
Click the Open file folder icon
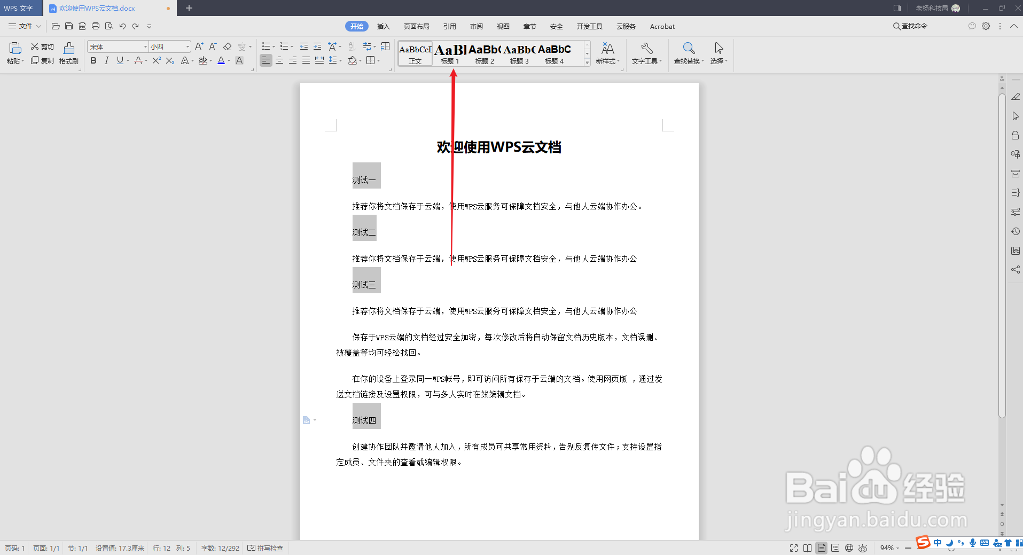tap(56, 26)
